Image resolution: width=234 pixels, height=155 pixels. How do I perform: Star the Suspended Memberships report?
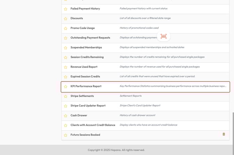pyautogui.click(x=65, y=47)
